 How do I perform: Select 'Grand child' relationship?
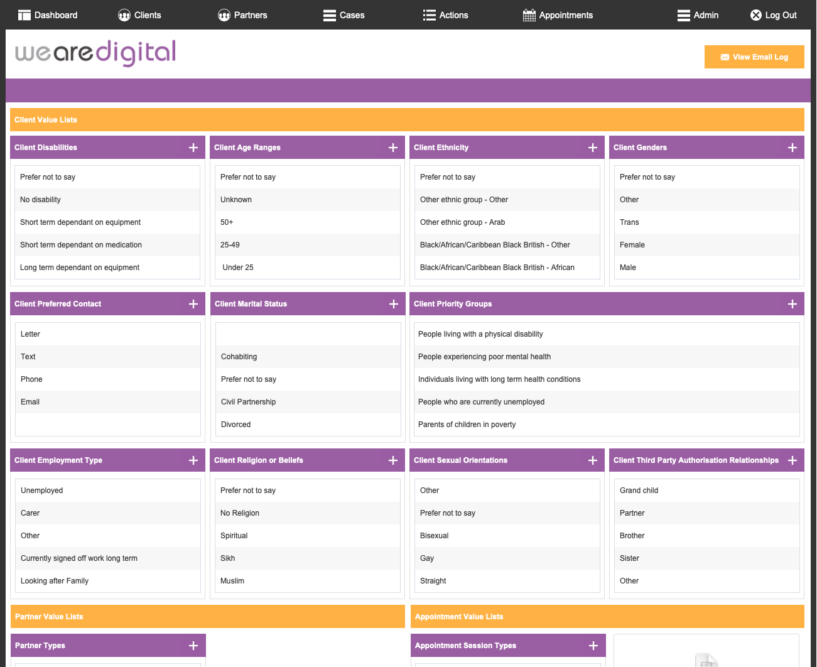point(706,491)
